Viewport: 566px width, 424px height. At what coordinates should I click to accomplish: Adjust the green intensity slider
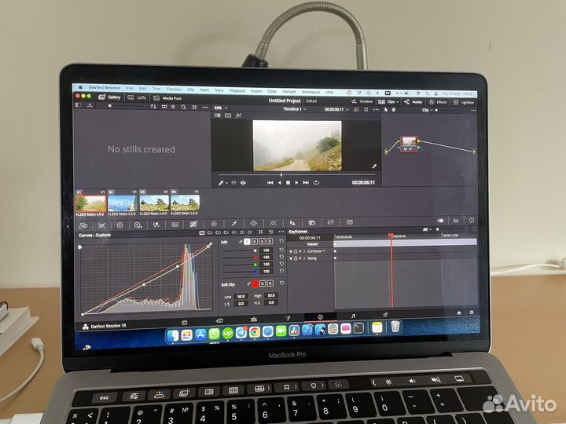240,265
